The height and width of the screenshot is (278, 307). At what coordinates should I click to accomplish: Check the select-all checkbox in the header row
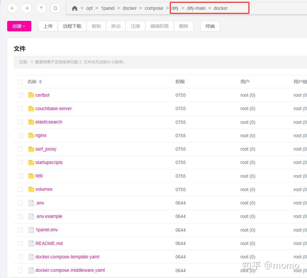[21, 82]
